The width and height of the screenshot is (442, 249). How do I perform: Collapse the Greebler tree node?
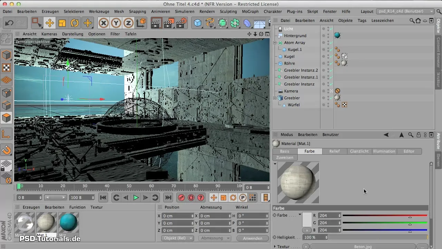coord(275,98)
